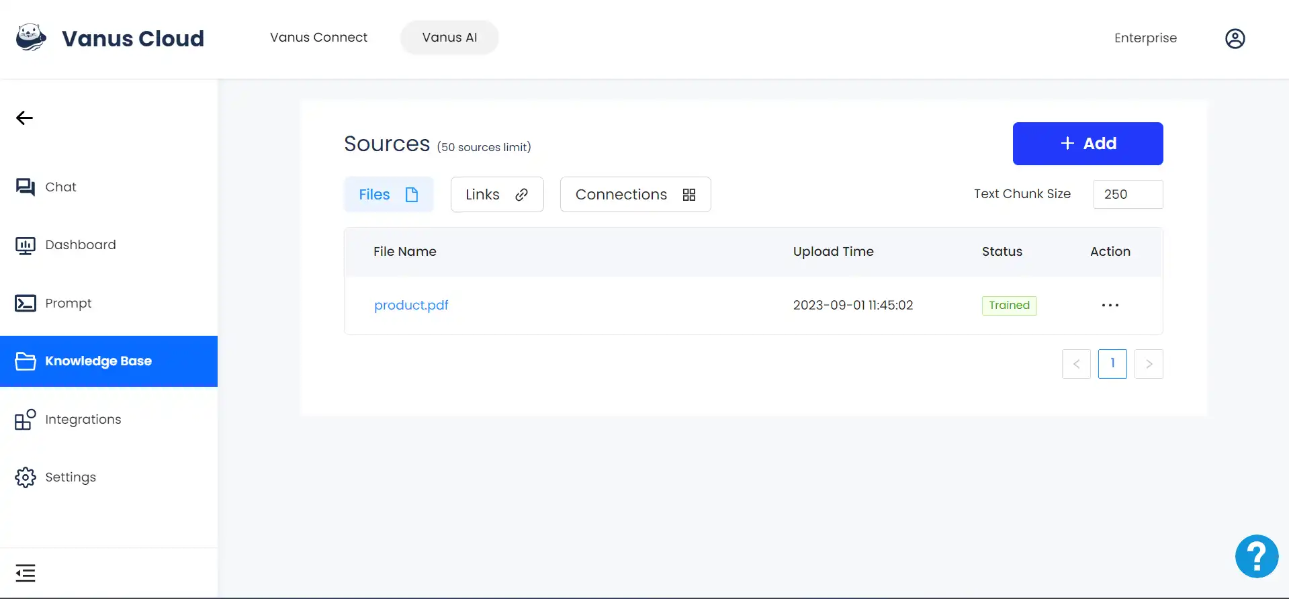Click the Action column header
Screen dimensions: 1289x599
[1110, 252]
